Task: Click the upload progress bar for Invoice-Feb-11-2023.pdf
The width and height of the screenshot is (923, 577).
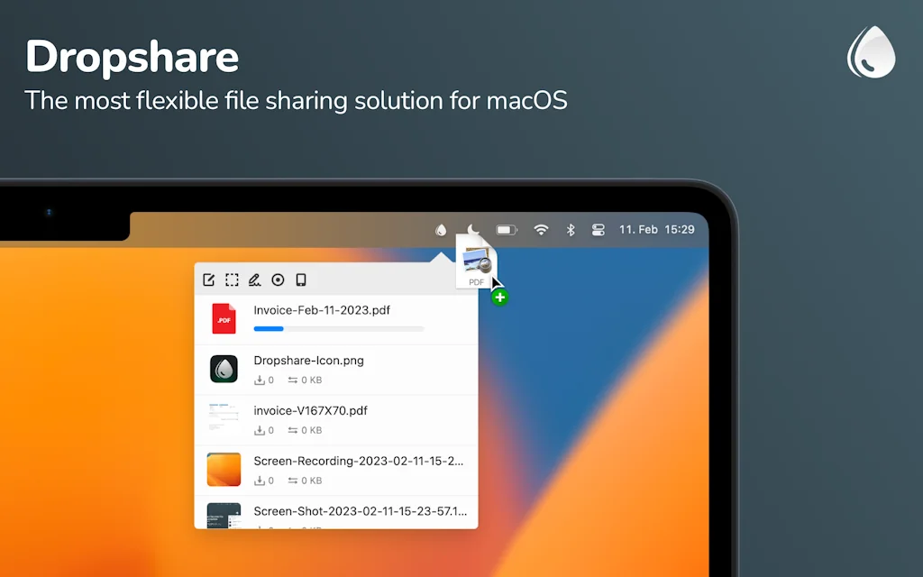Action: point(339,328)
